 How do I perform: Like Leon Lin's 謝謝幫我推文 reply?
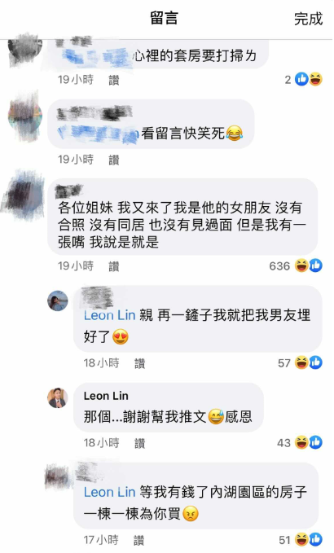(x=139, y=443)
